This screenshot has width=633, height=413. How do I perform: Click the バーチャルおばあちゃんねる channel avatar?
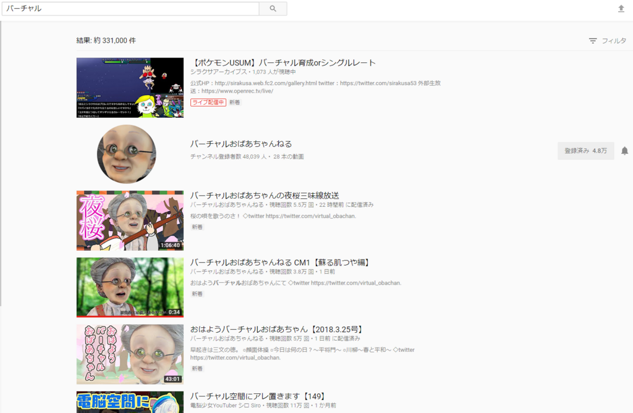(126, 154)
